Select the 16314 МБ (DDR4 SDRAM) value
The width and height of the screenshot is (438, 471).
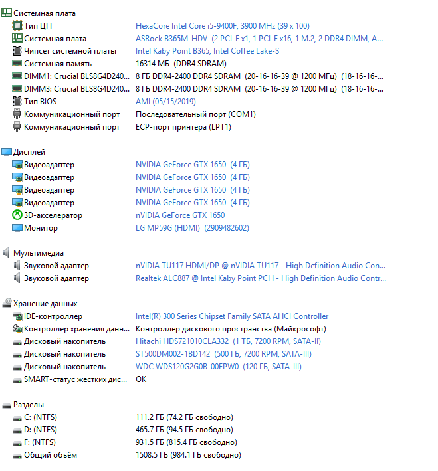tap(181, 64)
